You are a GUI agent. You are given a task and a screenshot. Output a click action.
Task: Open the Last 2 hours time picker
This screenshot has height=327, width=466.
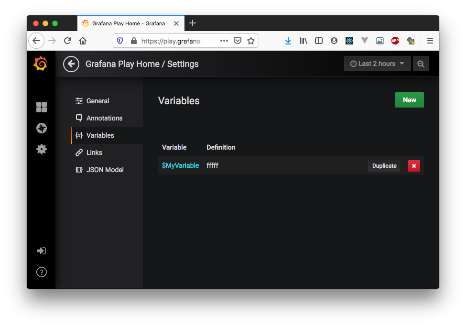coord(378,64)
